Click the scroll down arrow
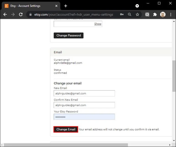 click(x=174, y=140)
